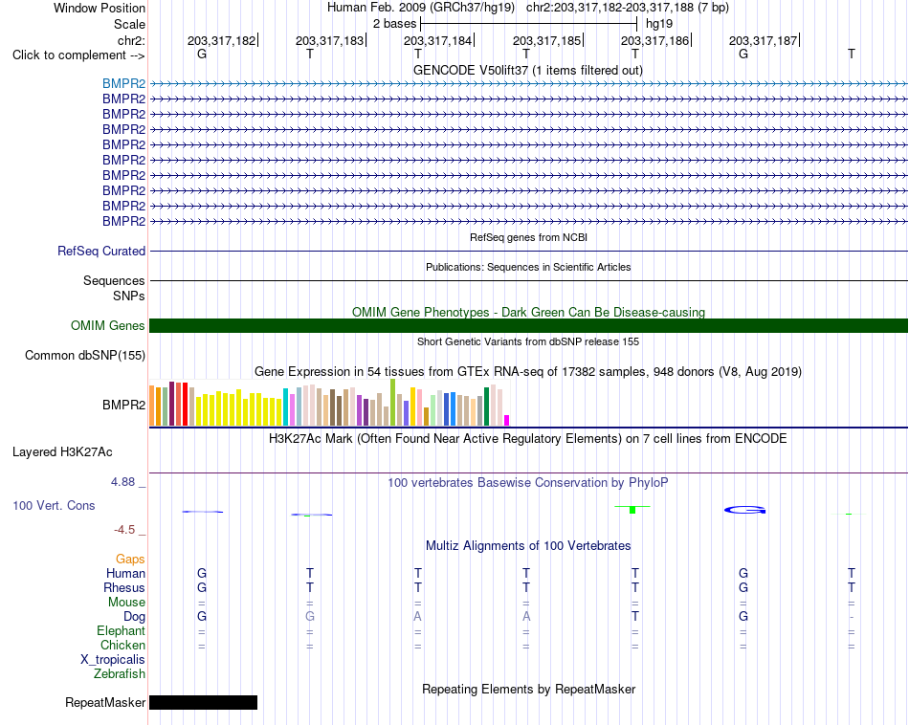Click the 'Scale' label

[x=129, y=24]
